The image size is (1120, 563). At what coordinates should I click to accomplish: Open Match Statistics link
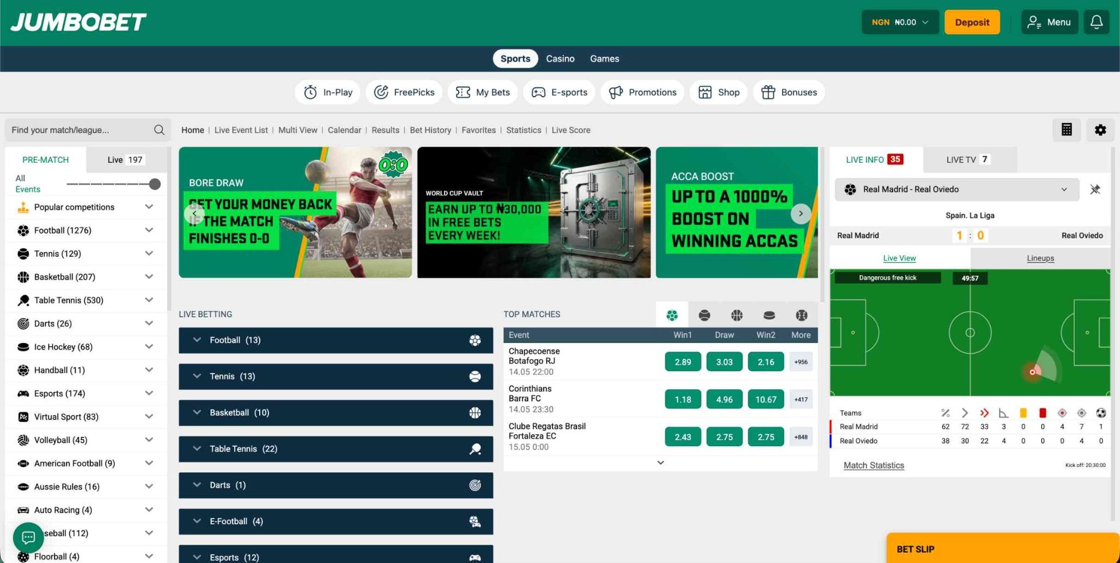874,465
